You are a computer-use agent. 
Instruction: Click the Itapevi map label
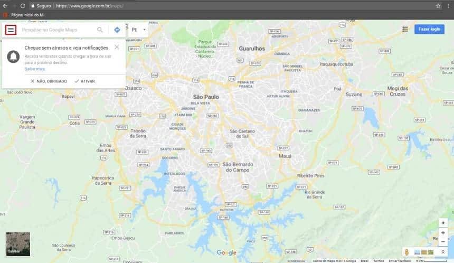68,96
